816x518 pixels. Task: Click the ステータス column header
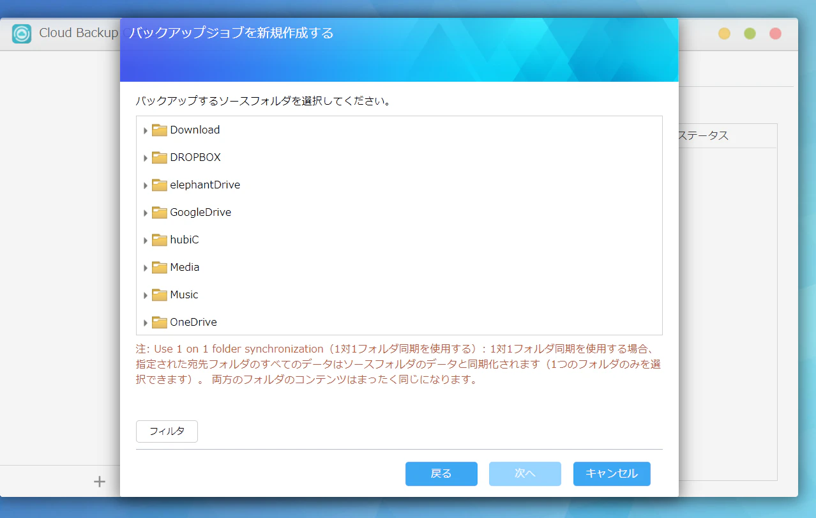click(x=702, y=136)
